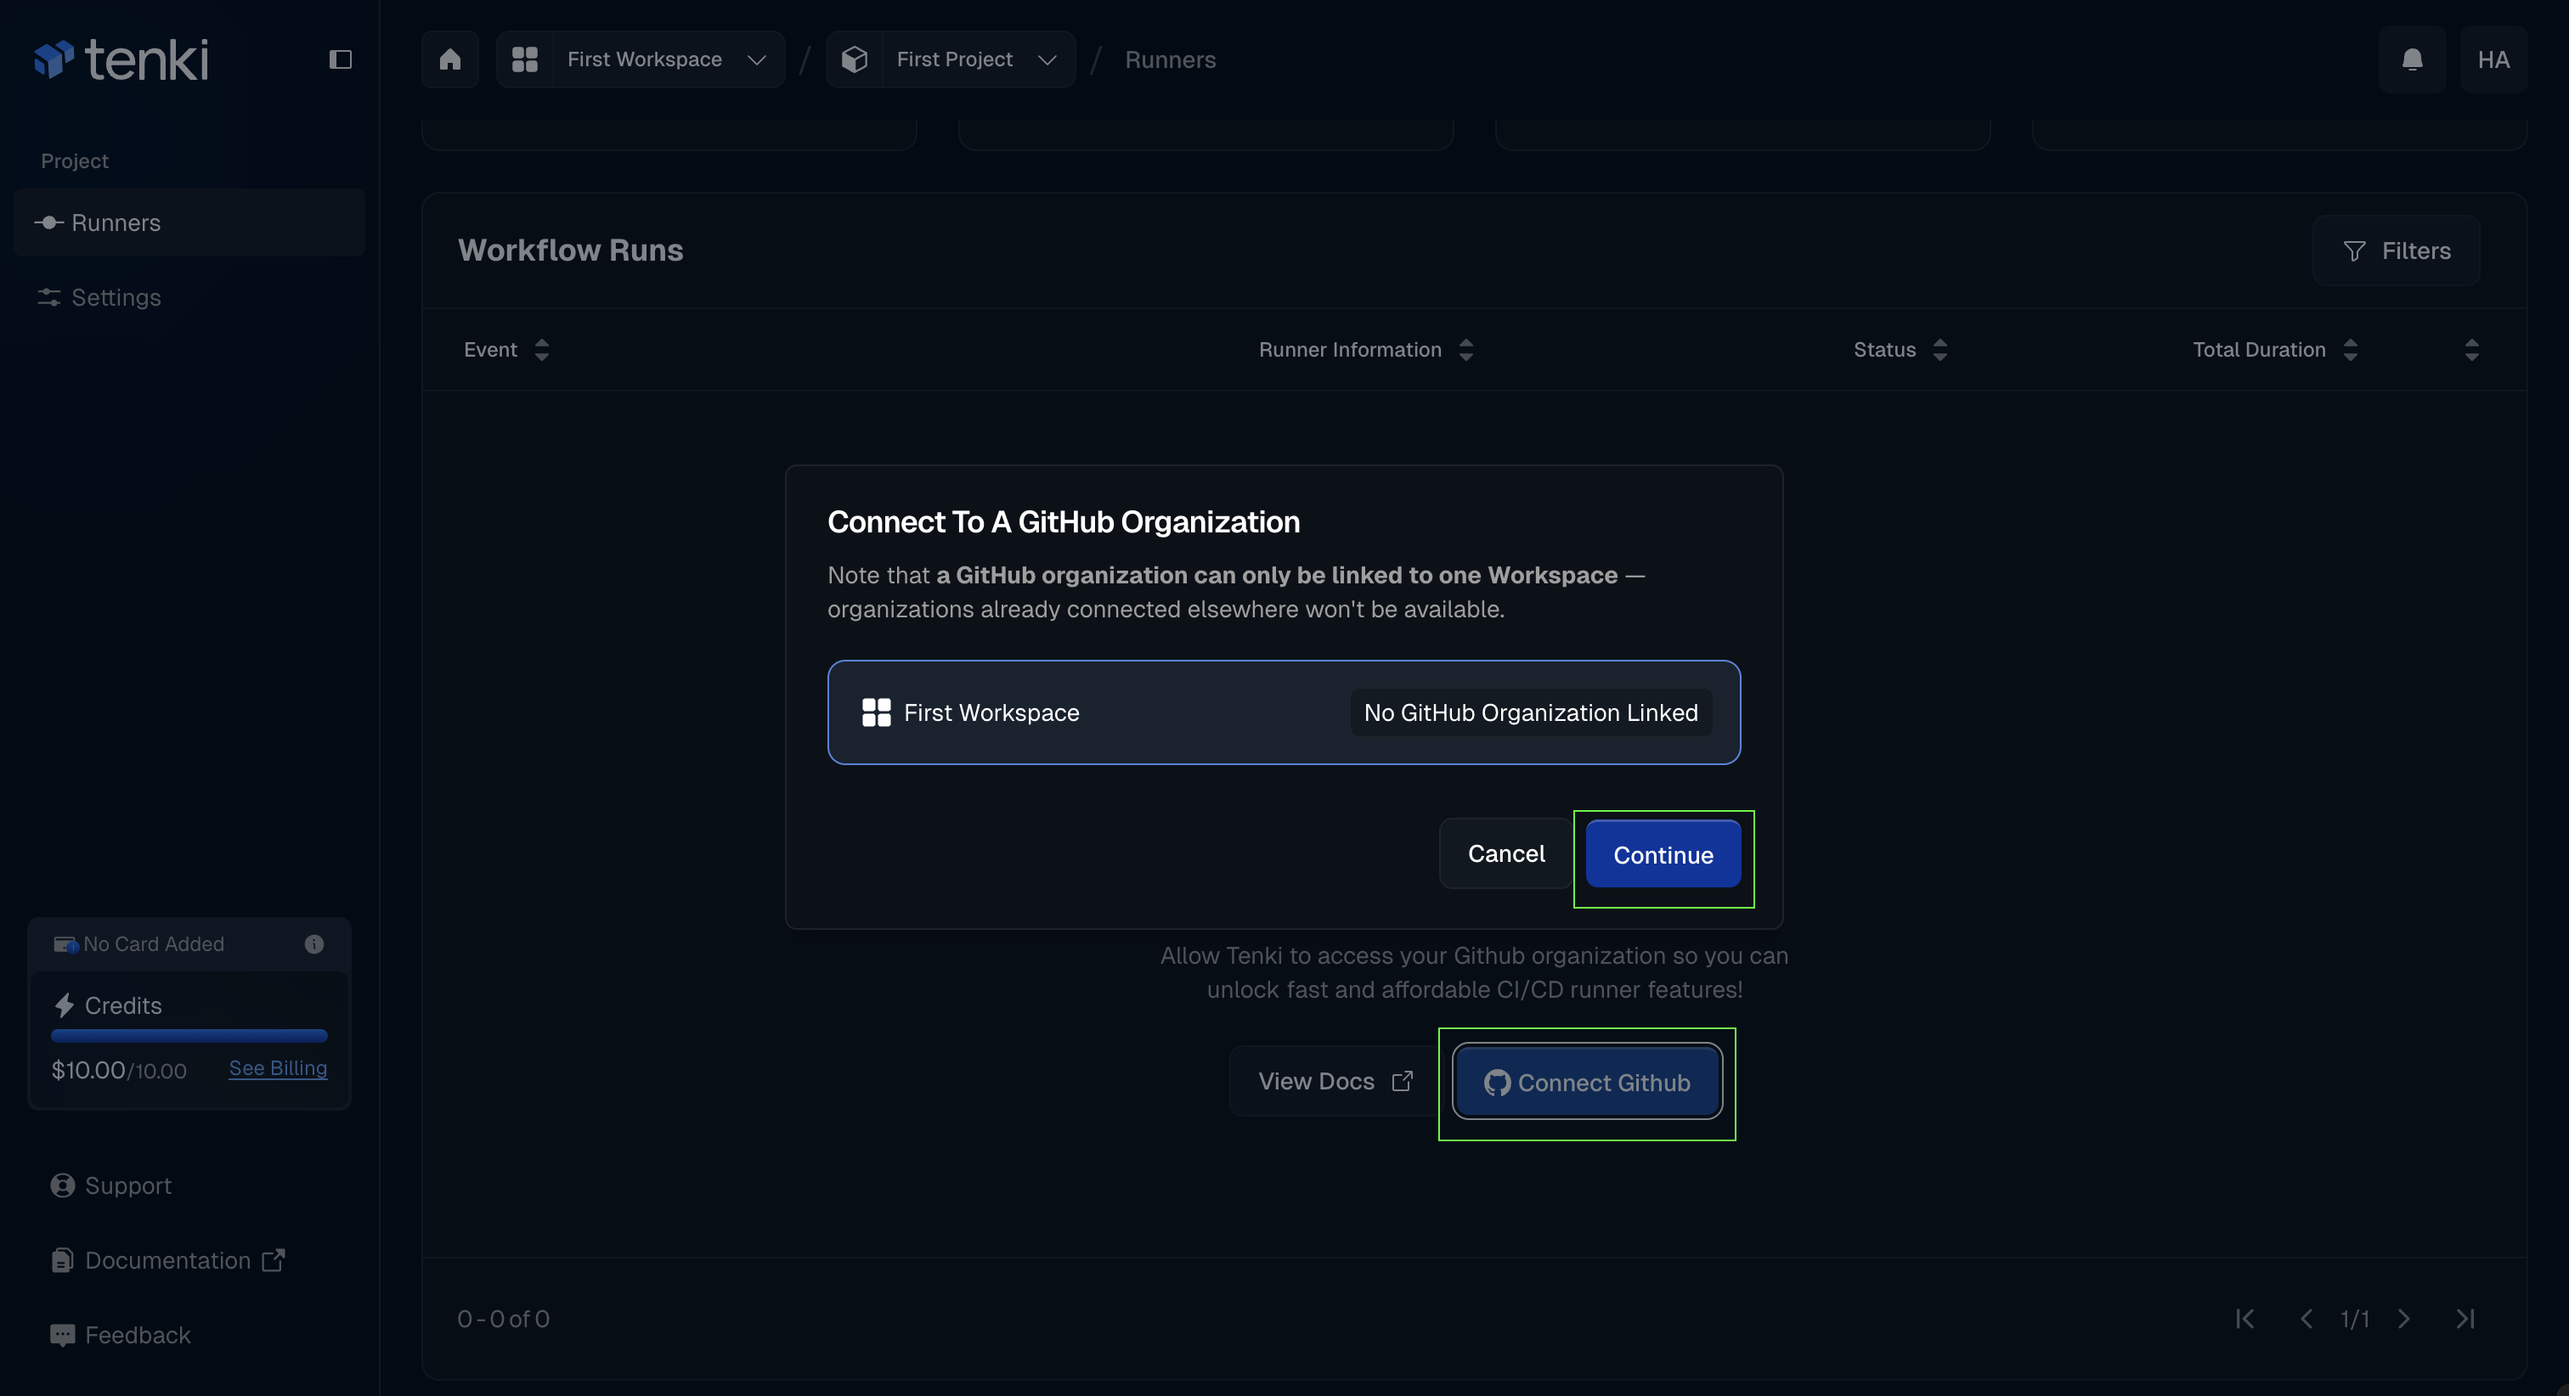Click the Project section label
The height and width of the screenshot is (1396, 2569).
tap(75, 160)
